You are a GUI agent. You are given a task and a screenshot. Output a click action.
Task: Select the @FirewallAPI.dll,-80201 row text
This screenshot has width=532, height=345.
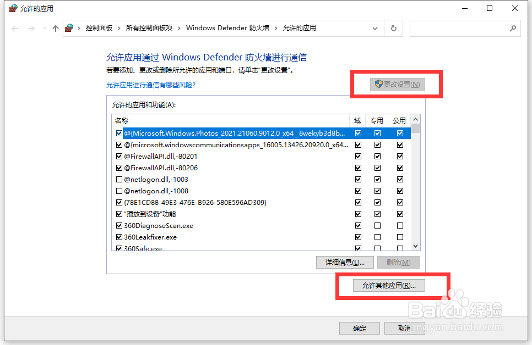[160, 157]
